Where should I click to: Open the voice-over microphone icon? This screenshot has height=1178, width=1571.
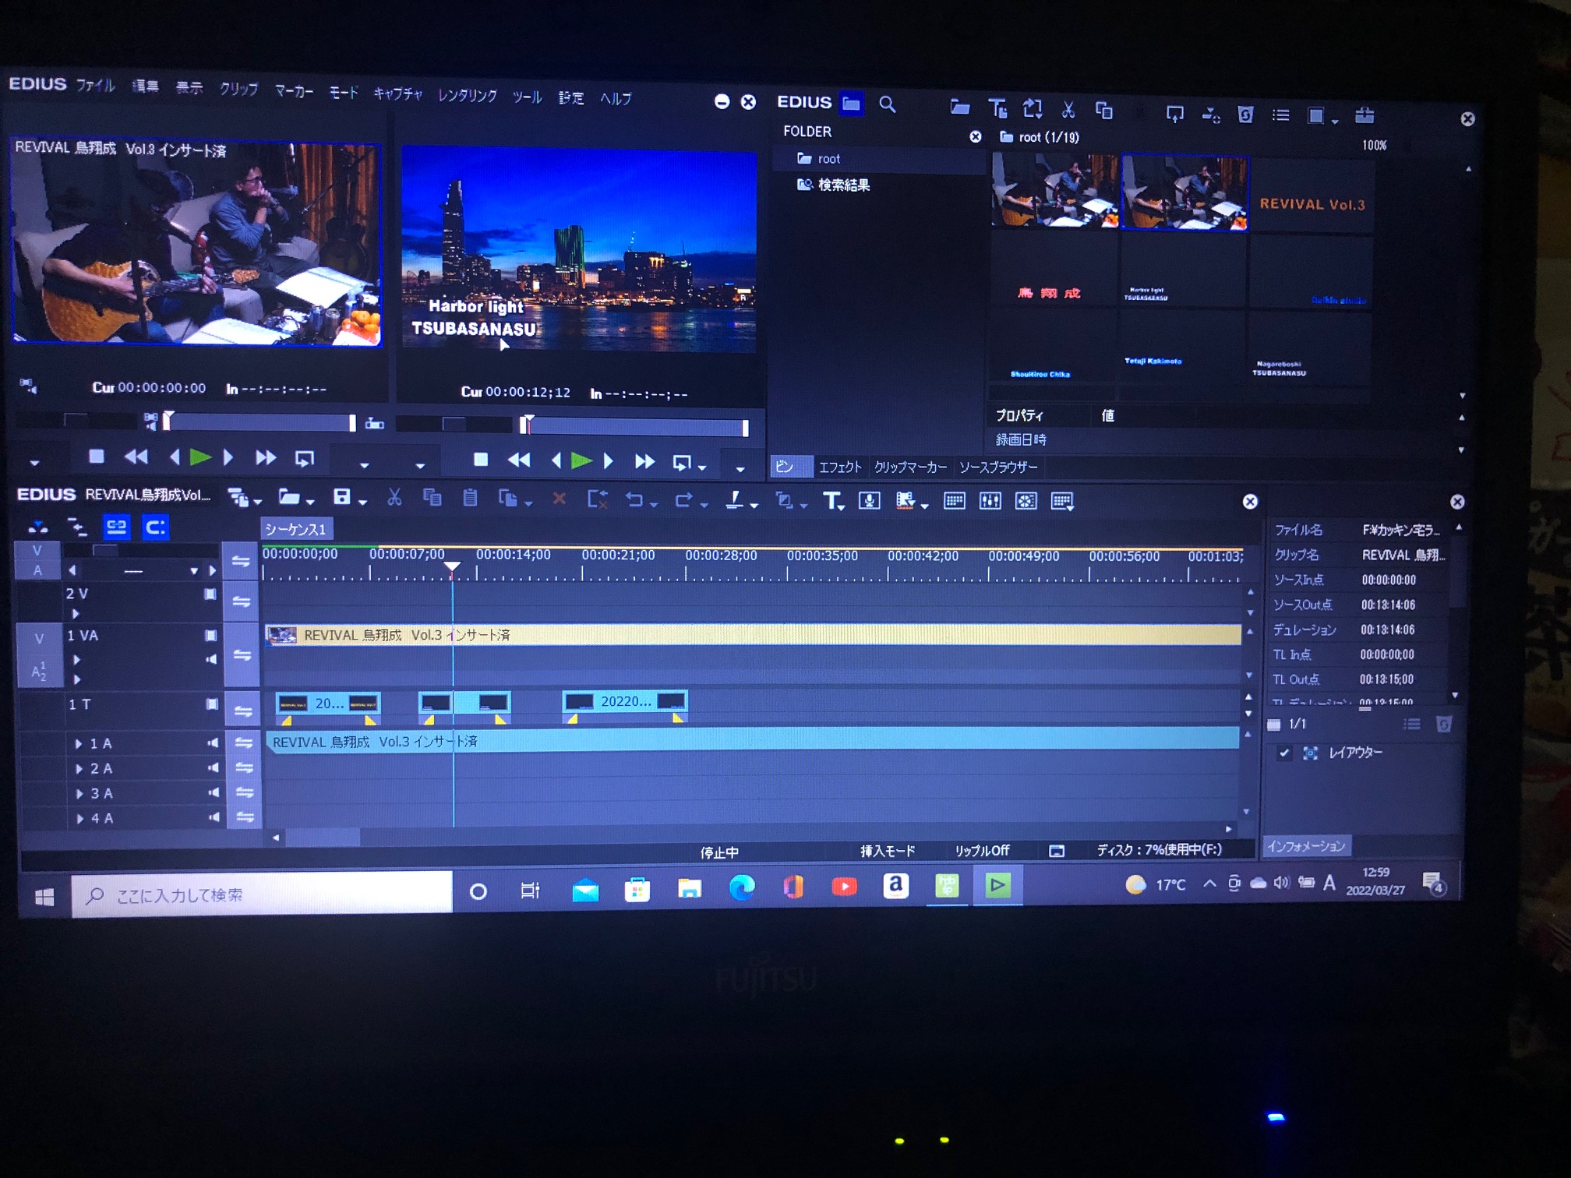pos(869,500)
